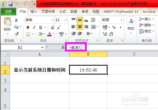
Task: Open the ABBYY FineReader 12 tab
Action: 121,12
